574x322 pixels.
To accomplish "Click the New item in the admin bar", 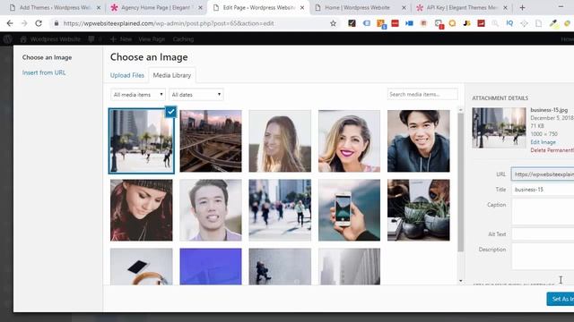I will coord(121,39).
